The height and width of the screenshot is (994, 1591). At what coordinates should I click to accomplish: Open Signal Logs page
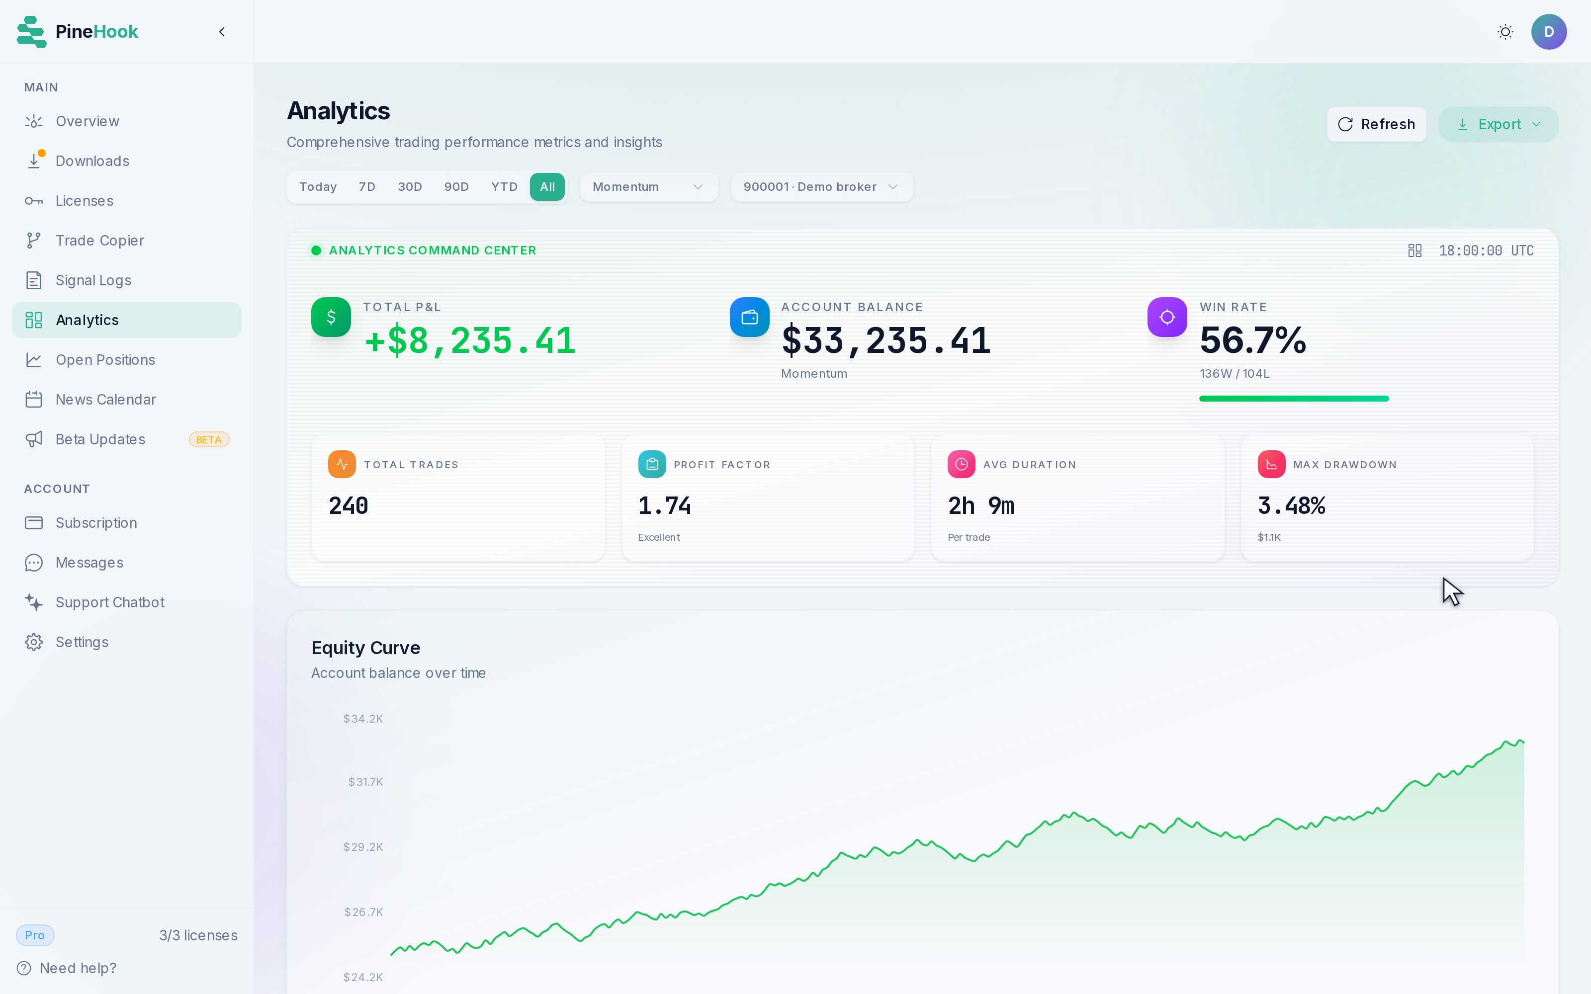pos(126,281)
